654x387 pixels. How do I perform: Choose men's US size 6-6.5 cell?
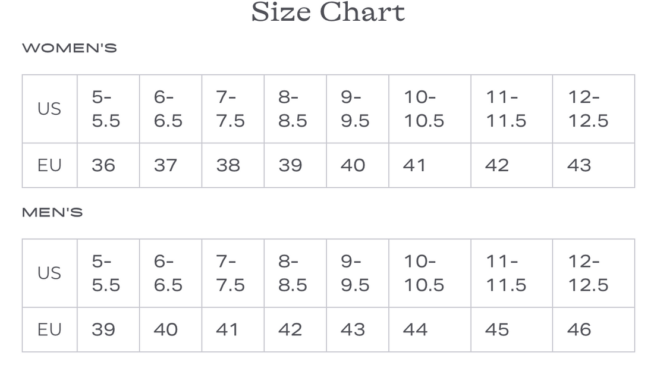tap(168, 273)
